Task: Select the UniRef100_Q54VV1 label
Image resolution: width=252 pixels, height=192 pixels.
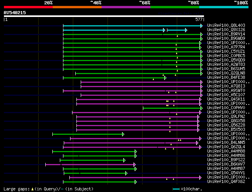Action: pyautogui.click(x=226, y=173)
